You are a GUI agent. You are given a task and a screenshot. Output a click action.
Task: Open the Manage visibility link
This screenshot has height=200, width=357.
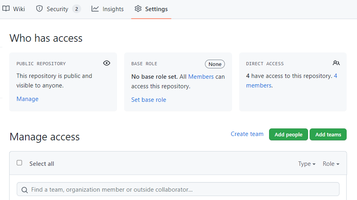(x=27, y=99)
